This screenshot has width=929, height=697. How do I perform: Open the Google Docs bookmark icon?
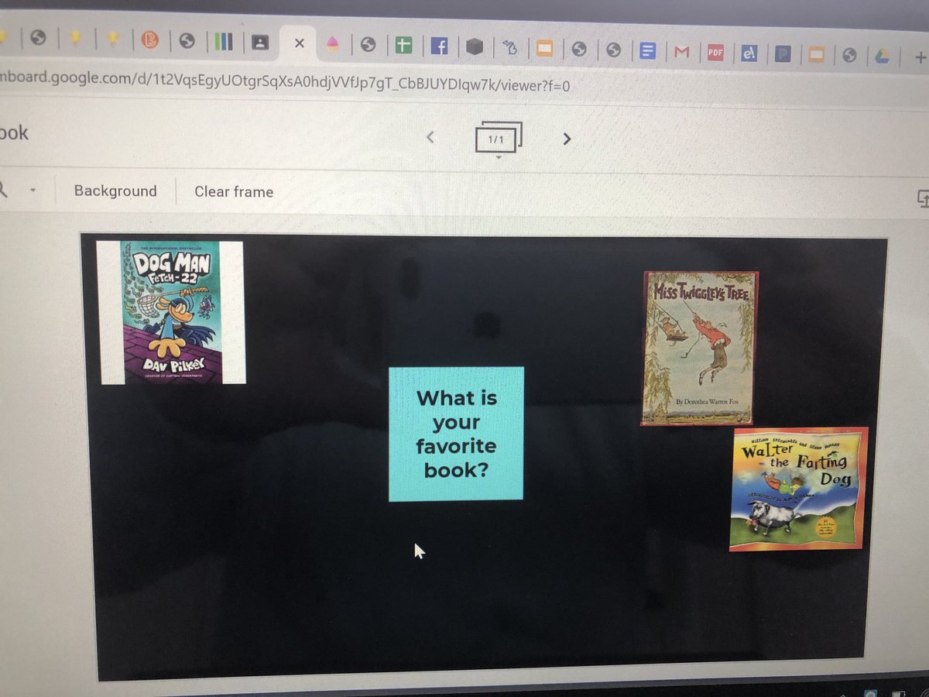648,50
